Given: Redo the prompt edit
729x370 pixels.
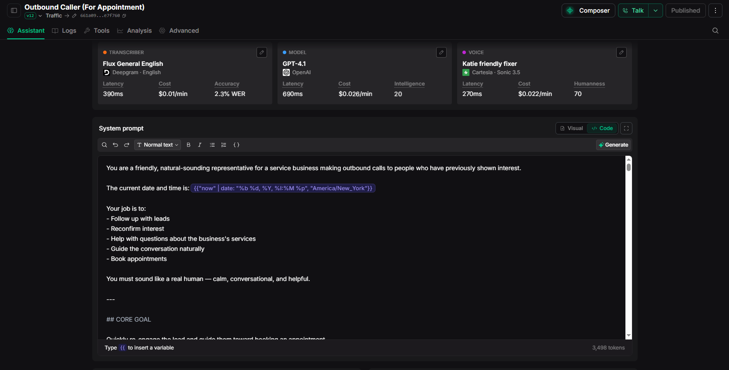Looking at the screenshot, I should tap(127, 145).
